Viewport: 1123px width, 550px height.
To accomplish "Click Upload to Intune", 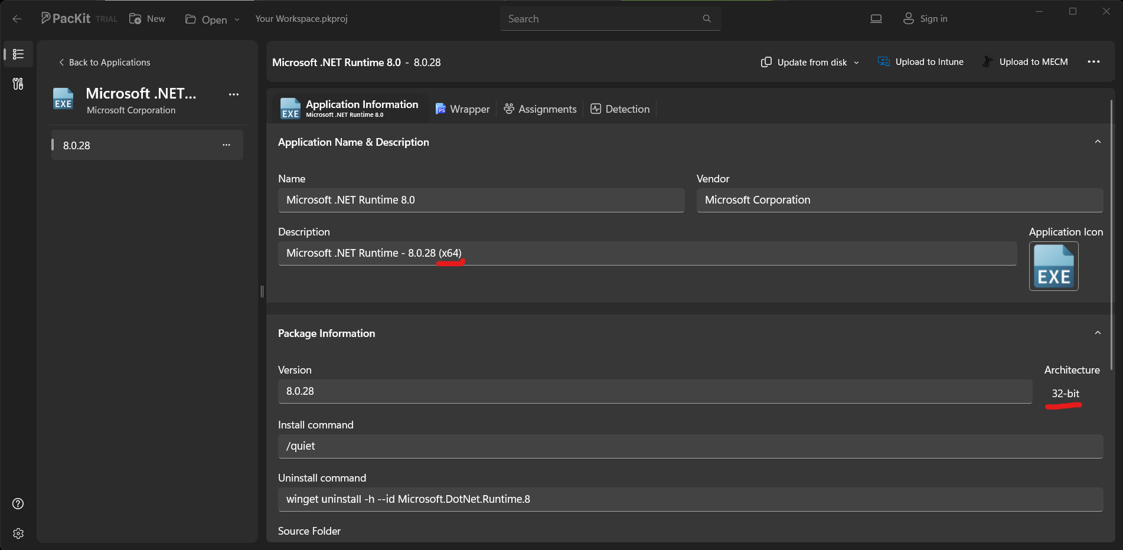I will pyautogui.click(x=921, y=62).
